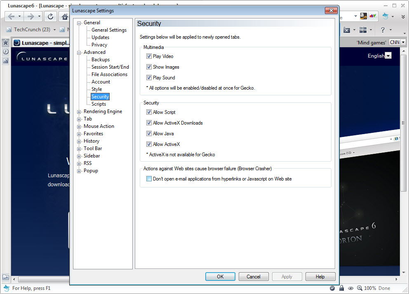Select the Style tree item
The width and height of the screenshot is (409, 294).
click(96, 89)
